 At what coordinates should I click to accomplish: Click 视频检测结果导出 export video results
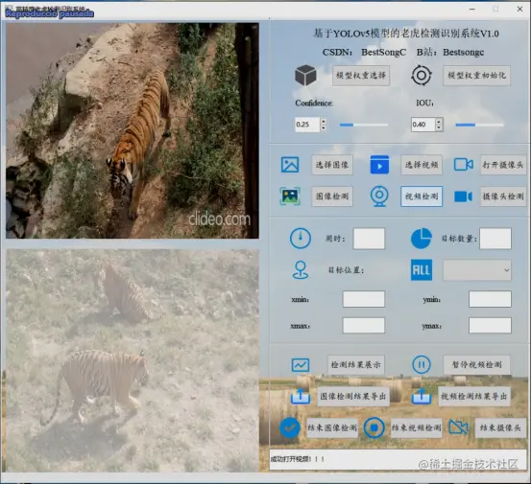click(x=473, y=396)
